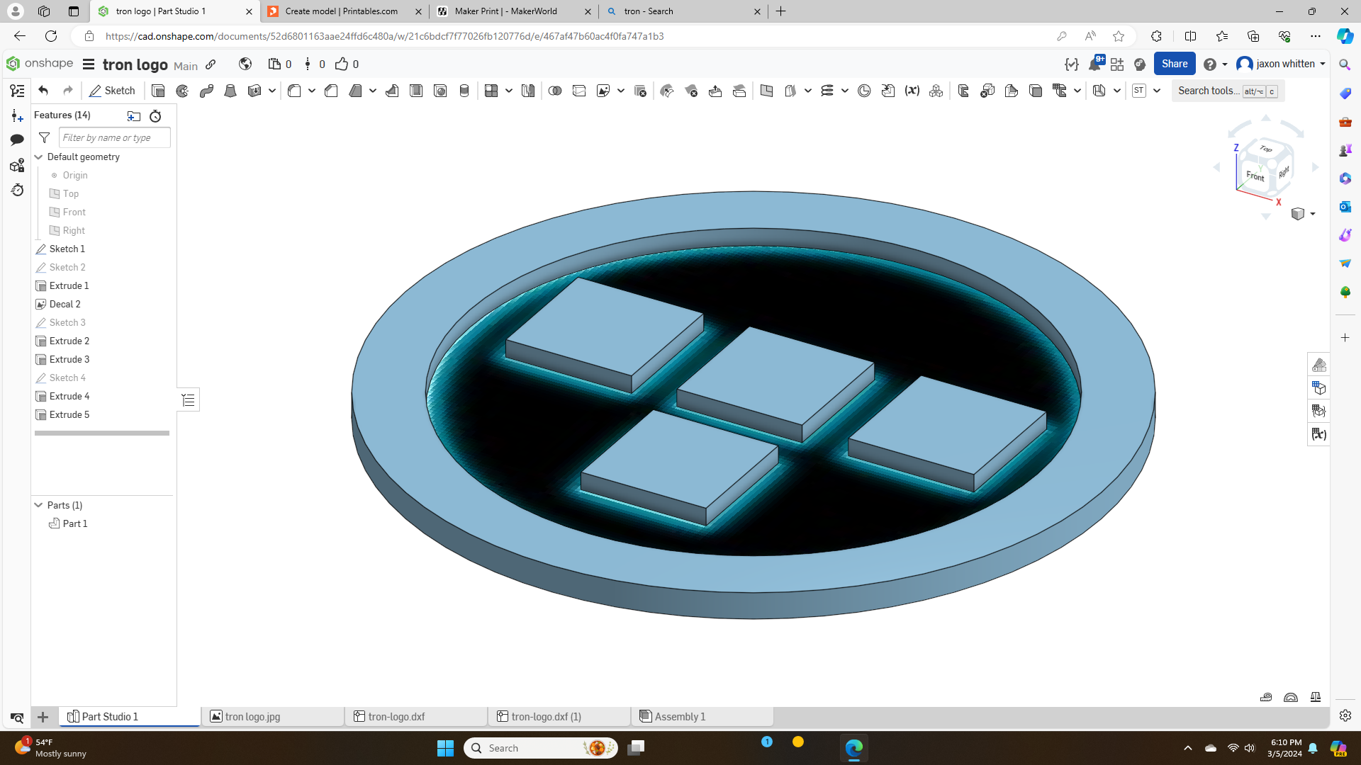Open the Notifications bell icon

[x=1094, y=64]
